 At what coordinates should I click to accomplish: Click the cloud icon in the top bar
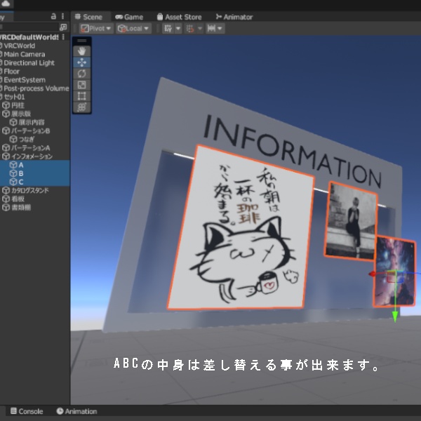6,4
